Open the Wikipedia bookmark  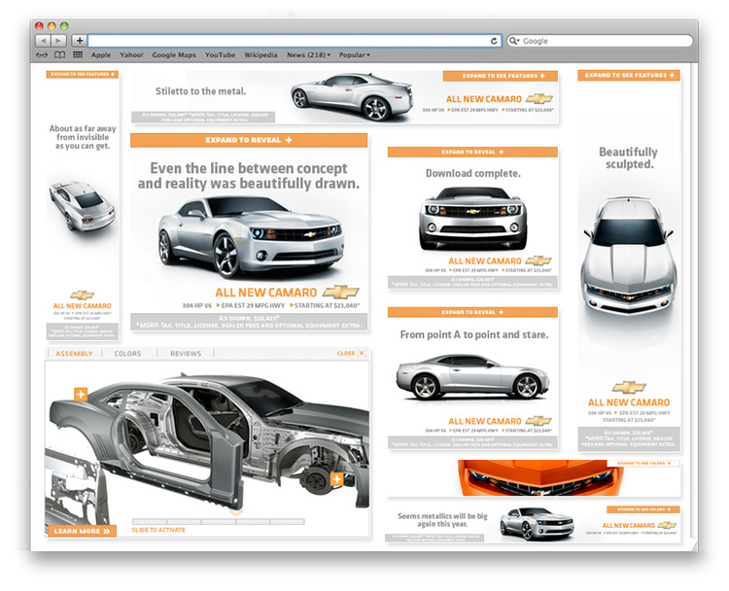click(x=260, y=54)
